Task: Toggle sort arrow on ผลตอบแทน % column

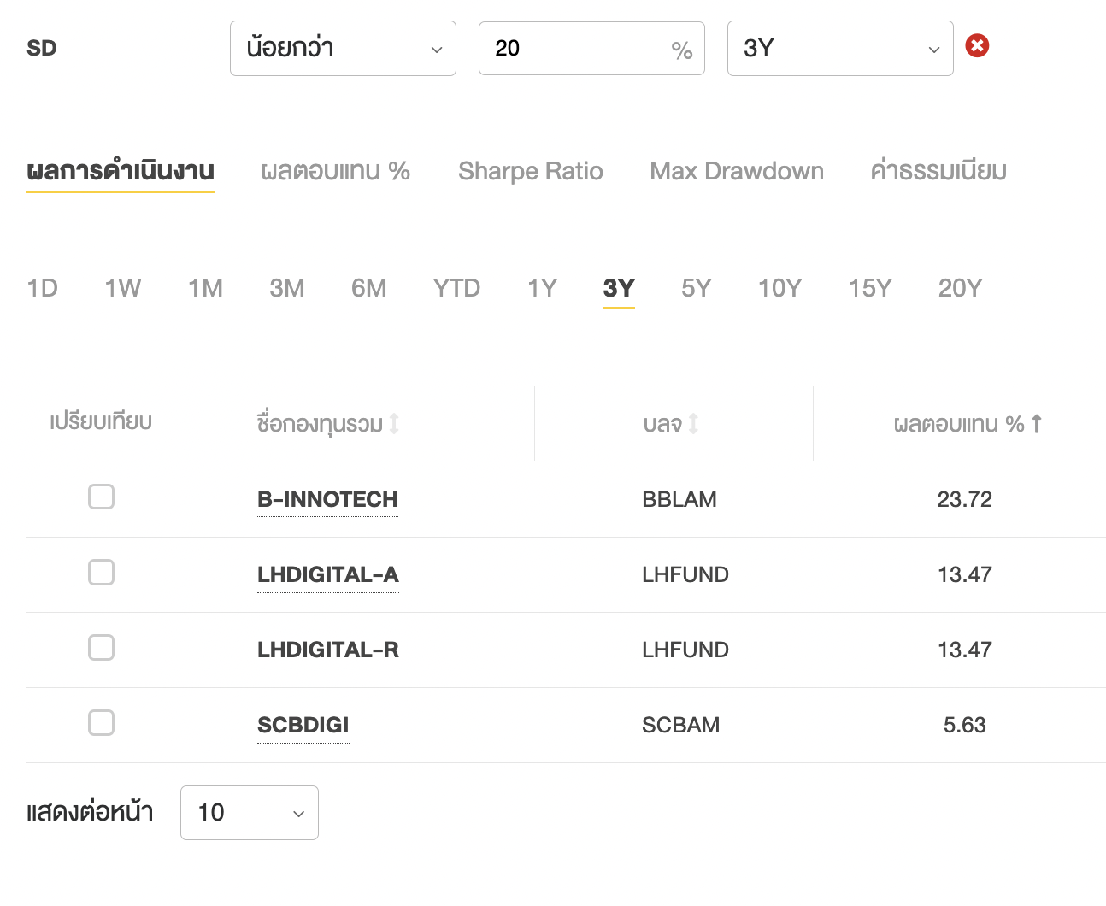Action: 1037,423
